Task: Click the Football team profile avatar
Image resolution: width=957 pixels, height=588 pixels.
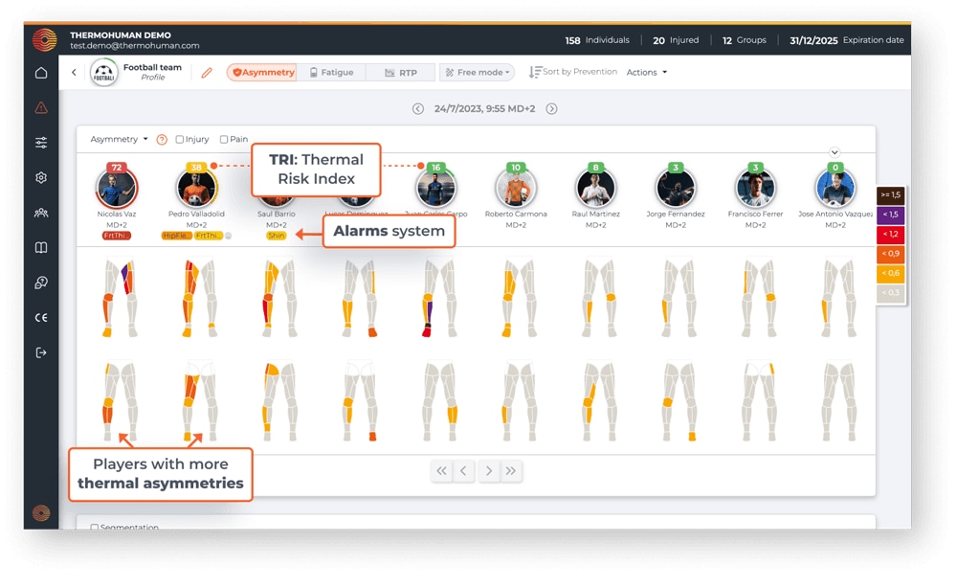Action: coord(104,73)
